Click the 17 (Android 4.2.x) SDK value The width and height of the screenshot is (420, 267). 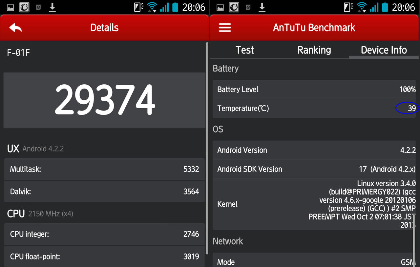click(x=387, y=169)
